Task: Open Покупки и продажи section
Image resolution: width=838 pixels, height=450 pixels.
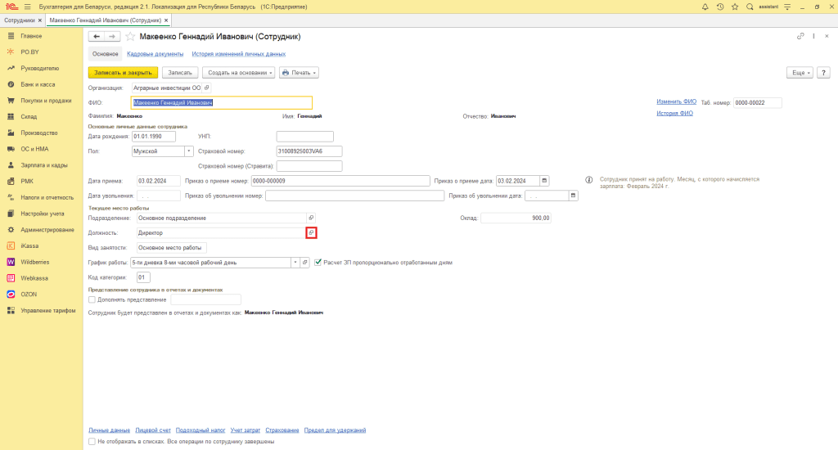Action: [46, 101]
